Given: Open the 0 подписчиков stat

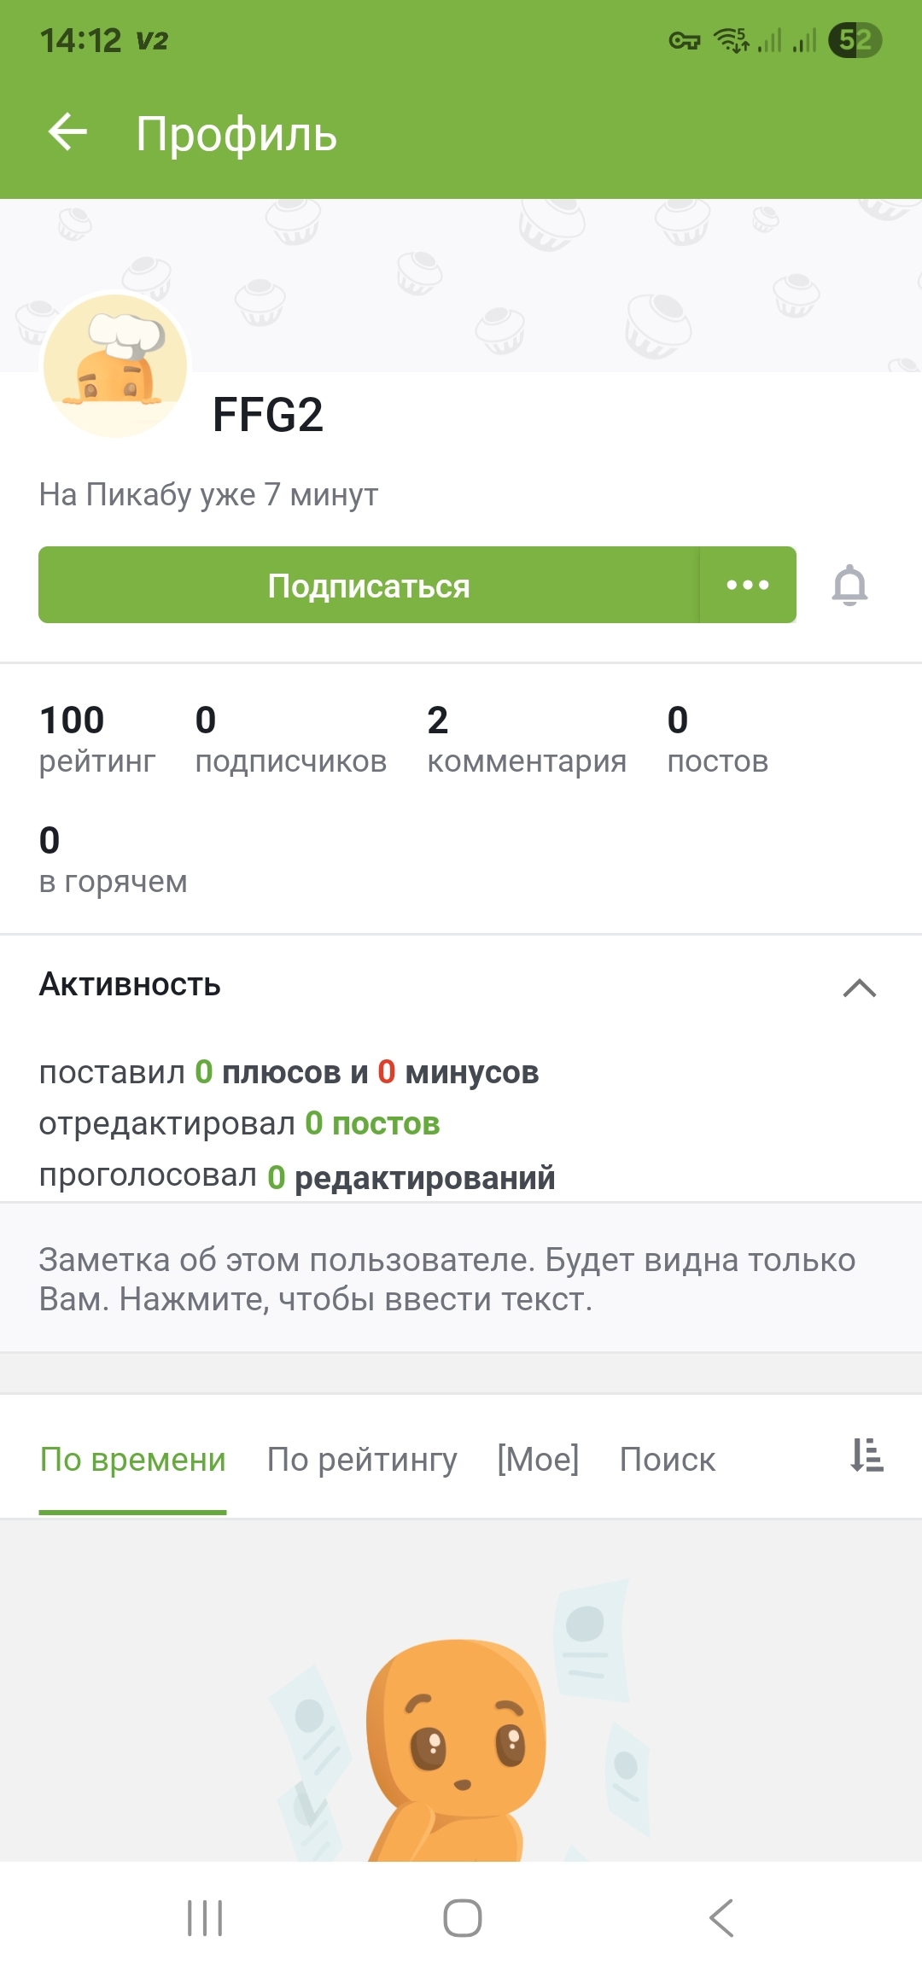Looking at the screenshot, I should pyautogui.click(x=290, y=739).
